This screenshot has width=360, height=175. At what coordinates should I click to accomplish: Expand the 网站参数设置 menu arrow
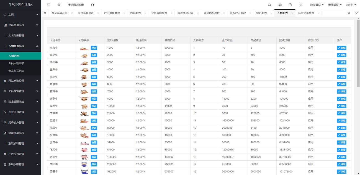point(37,81)
